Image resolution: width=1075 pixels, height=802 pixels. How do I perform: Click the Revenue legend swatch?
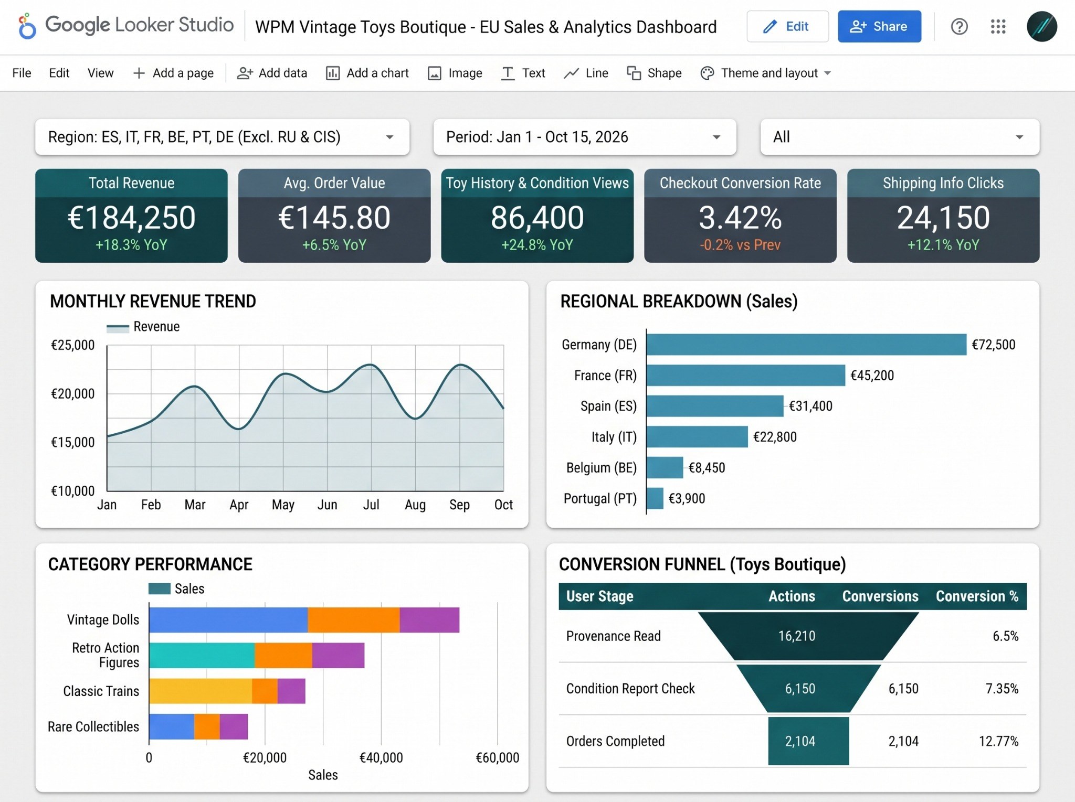click(118, 328)
